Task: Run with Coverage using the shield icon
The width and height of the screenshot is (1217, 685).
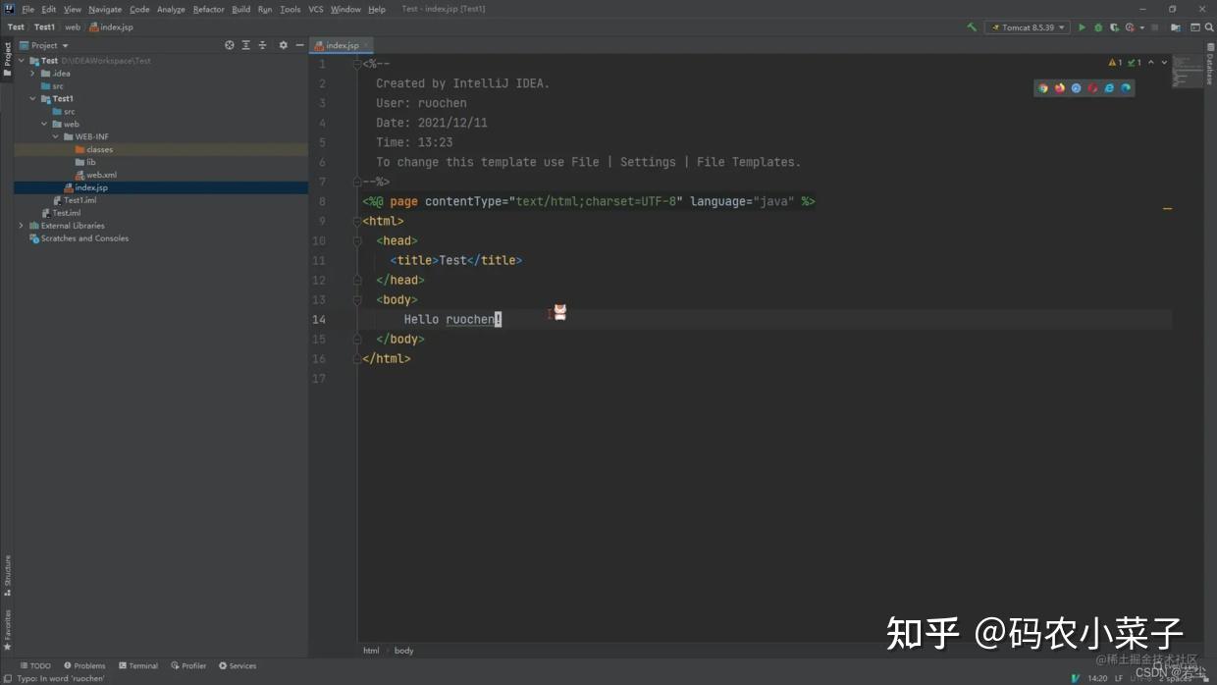Action: tap(1111, 26)
